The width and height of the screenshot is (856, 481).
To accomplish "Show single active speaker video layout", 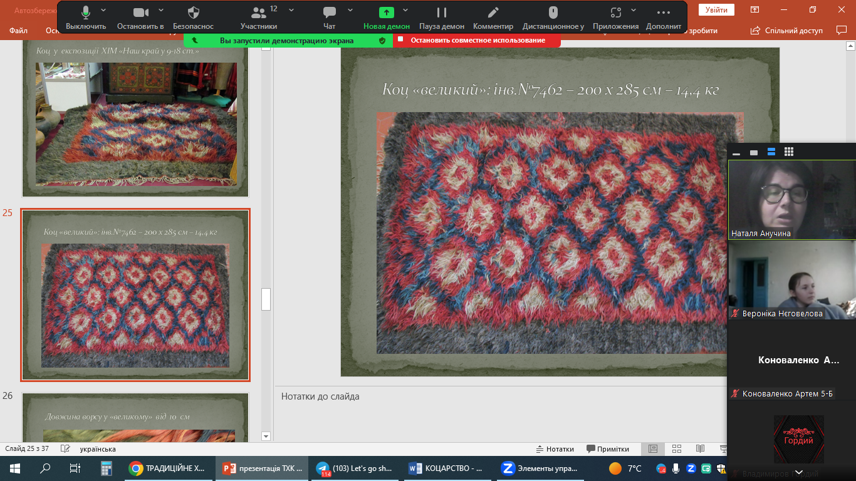I will click(754, 152).
